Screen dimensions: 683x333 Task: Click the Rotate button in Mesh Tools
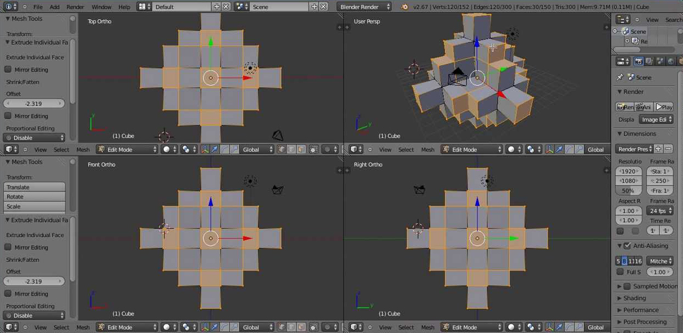coord(34,196)
